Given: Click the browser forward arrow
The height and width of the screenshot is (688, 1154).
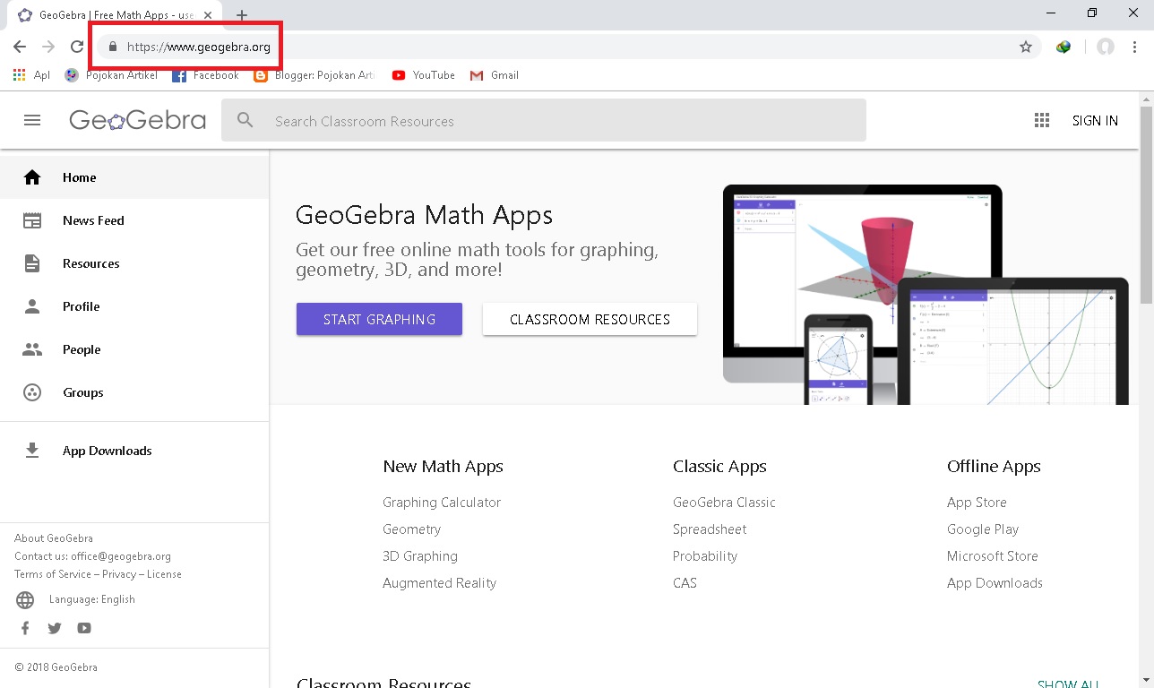Looking at the screenshot, I should 48,47.
